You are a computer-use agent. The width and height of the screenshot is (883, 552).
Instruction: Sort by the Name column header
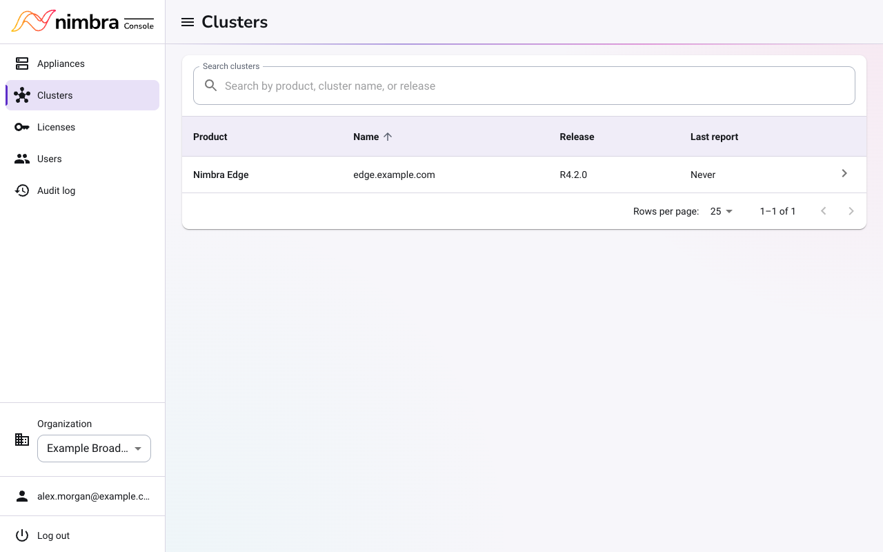[366, 137]
